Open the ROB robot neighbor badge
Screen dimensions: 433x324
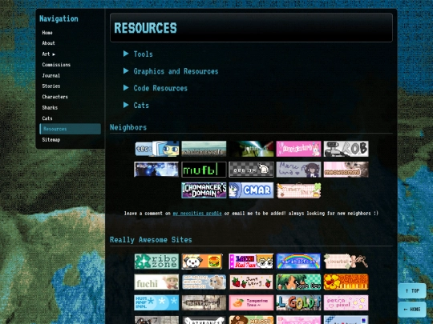(x=346, y=149)
